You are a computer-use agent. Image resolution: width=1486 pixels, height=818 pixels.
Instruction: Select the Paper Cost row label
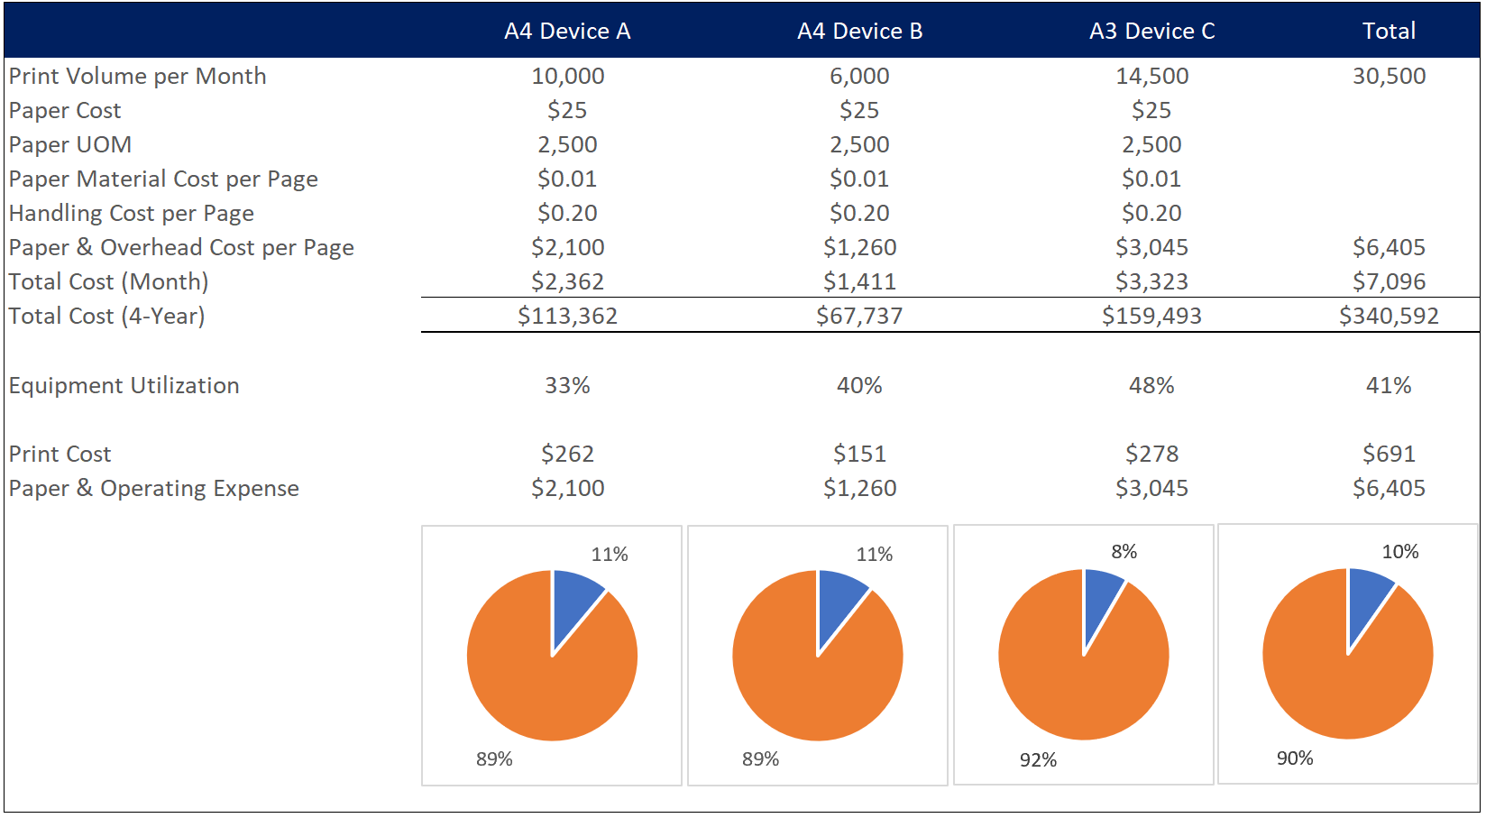[x=64, y=110]
